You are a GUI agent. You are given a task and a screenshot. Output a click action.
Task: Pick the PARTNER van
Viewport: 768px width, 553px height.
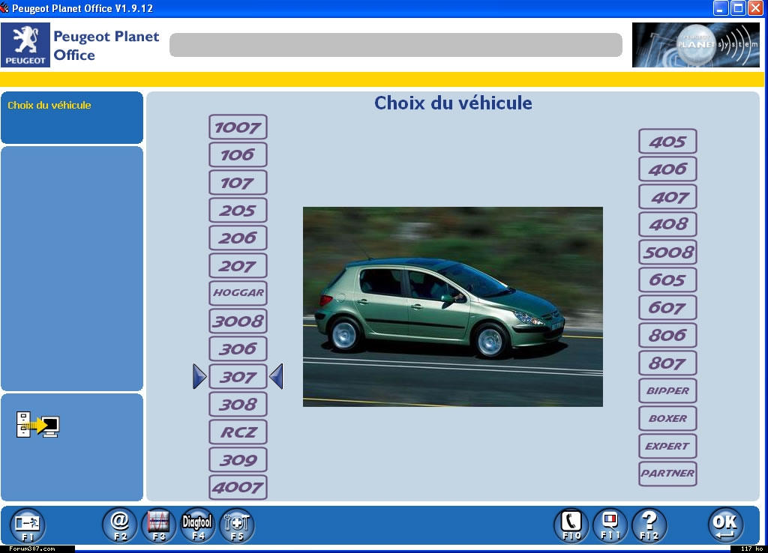tap(667, 474)
